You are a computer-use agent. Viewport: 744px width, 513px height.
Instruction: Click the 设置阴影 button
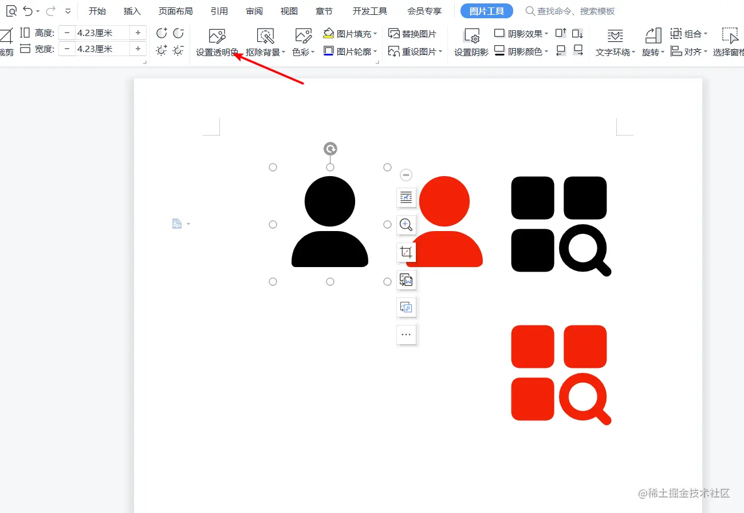(471, 43)
